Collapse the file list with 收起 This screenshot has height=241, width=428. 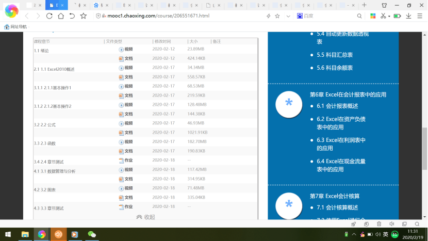tap(145, 217)
